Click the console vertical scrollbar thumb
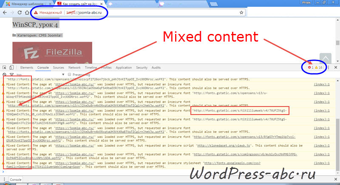Image resolution: width=340 pixels, height=185 pixels. point(337,145)
